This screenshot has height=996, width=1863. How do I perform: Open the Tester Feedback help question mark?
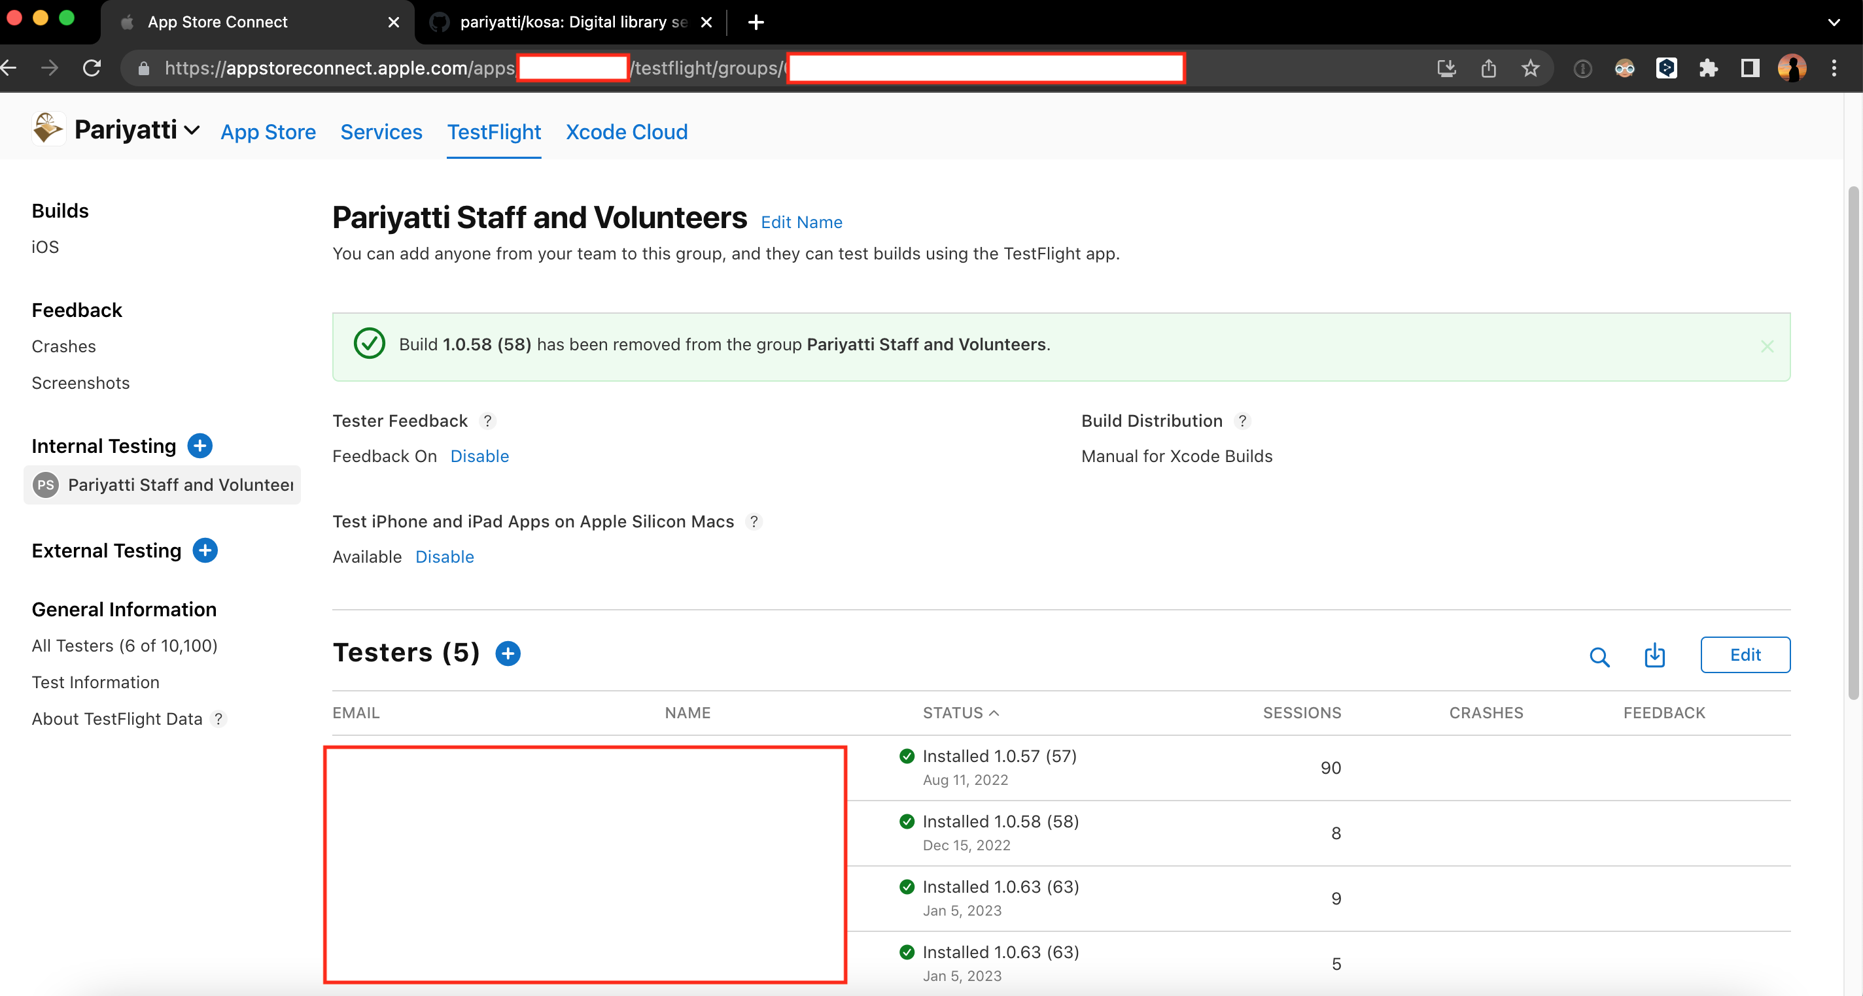click(487, 421)
